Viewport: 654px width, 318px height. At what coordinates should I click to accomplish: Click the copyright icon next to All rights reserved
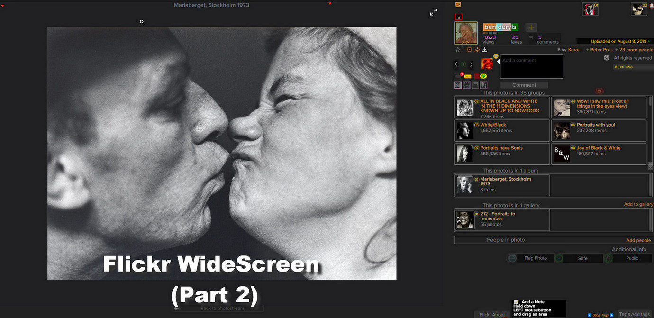click(x=607, y=57)
